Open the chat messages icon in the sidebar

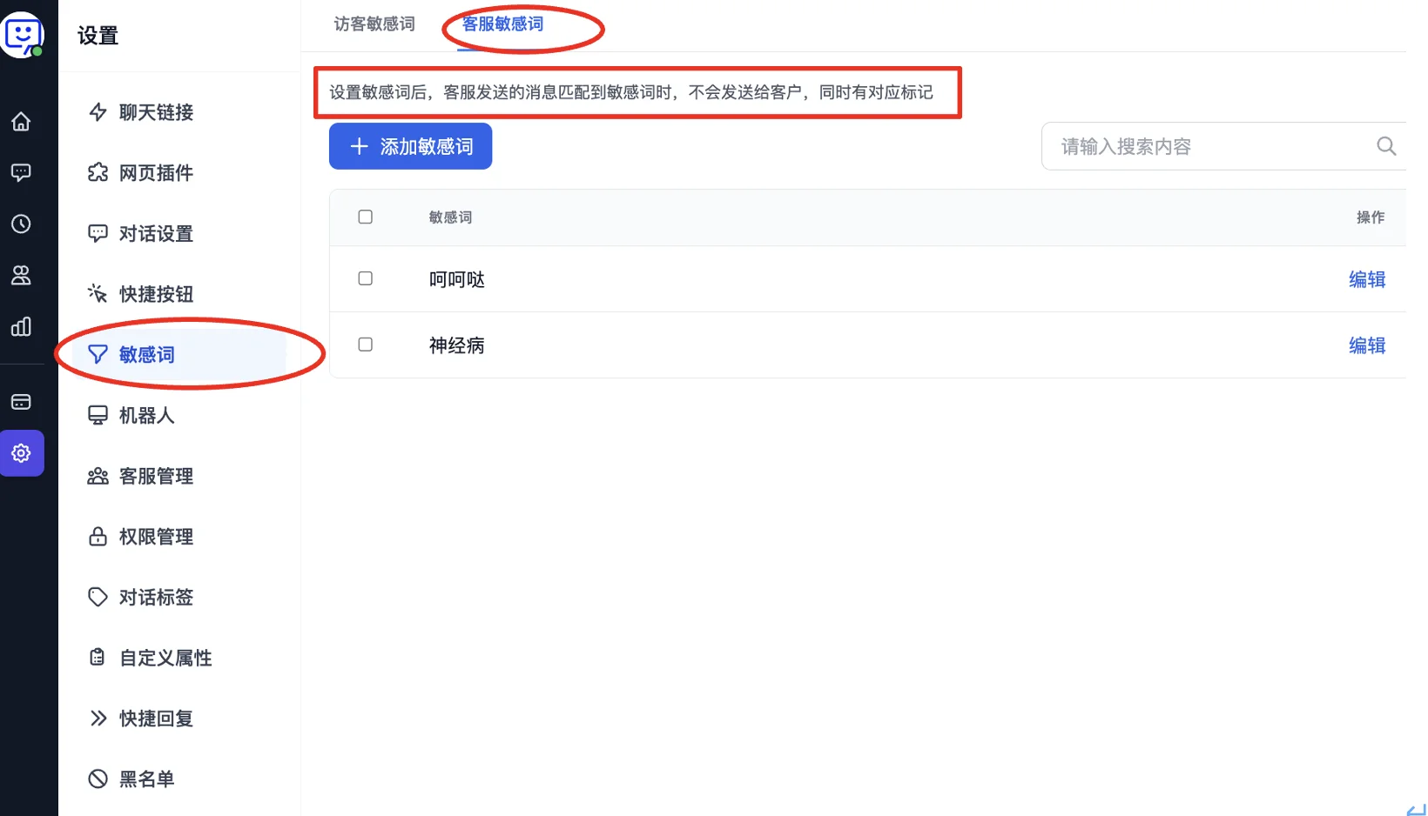point(21,172)
